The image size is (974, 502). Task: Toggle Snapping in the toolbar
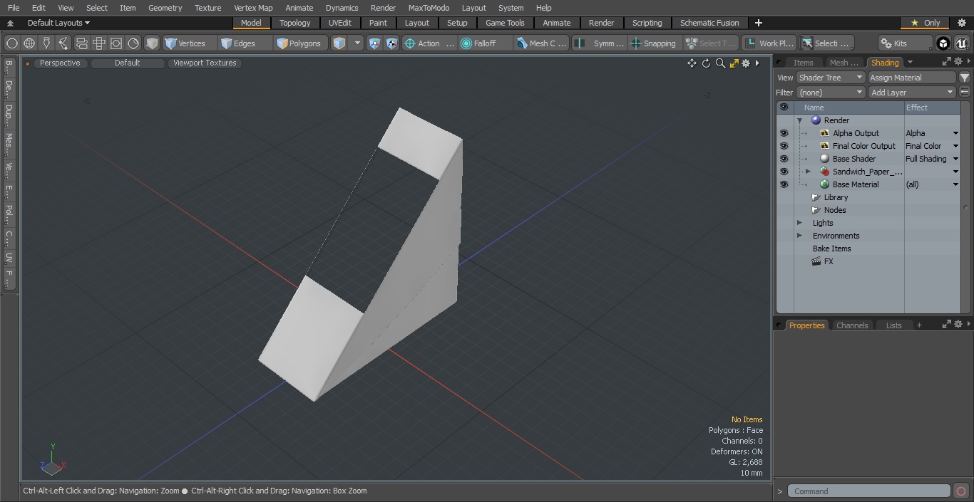[652, 43]
